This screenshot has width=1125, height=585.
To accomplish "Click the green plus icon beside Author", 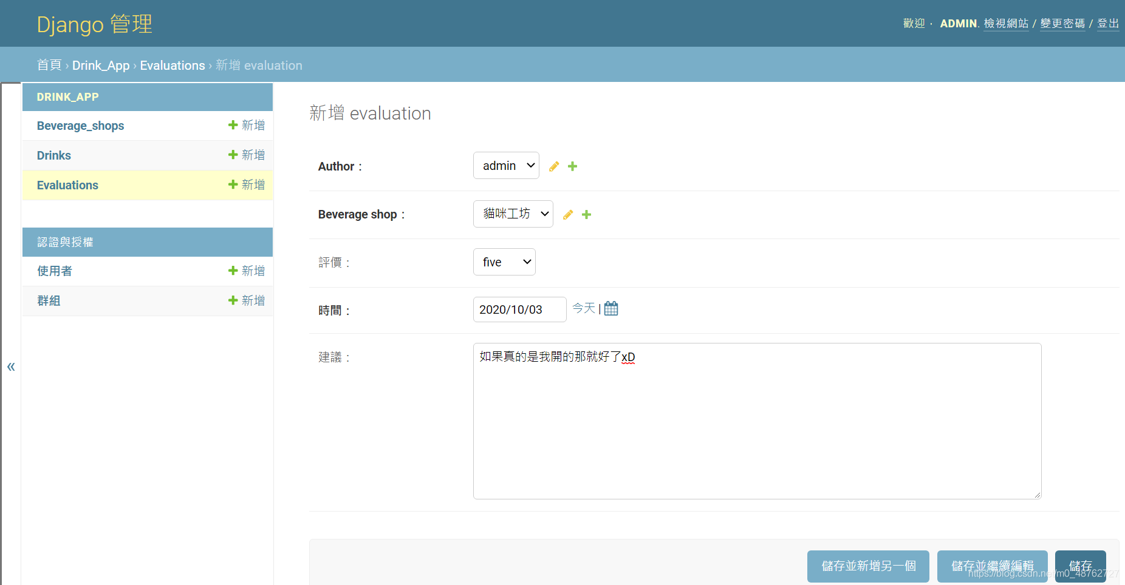I will tap(572, 166).
